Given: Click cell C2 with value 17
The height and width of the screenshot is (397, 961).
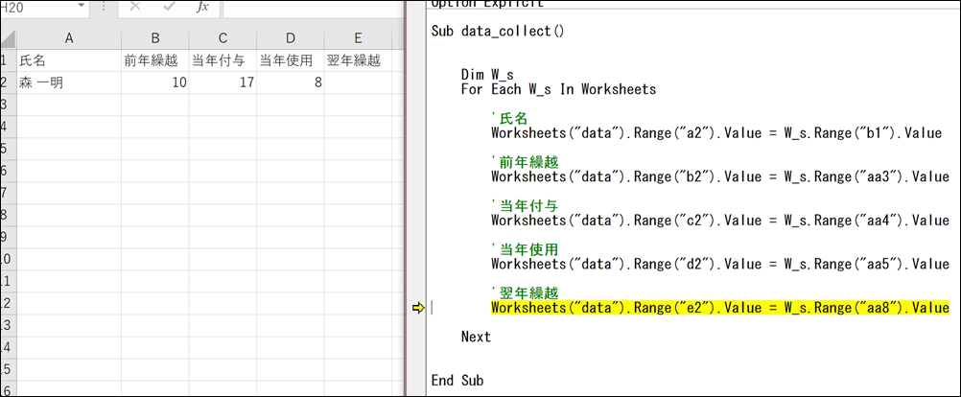Looking at the screenshot, I should click(x=223, y=83).
